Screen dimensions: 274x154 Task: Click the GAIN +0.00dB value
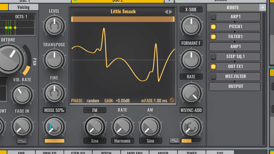[x=123, y=101]
